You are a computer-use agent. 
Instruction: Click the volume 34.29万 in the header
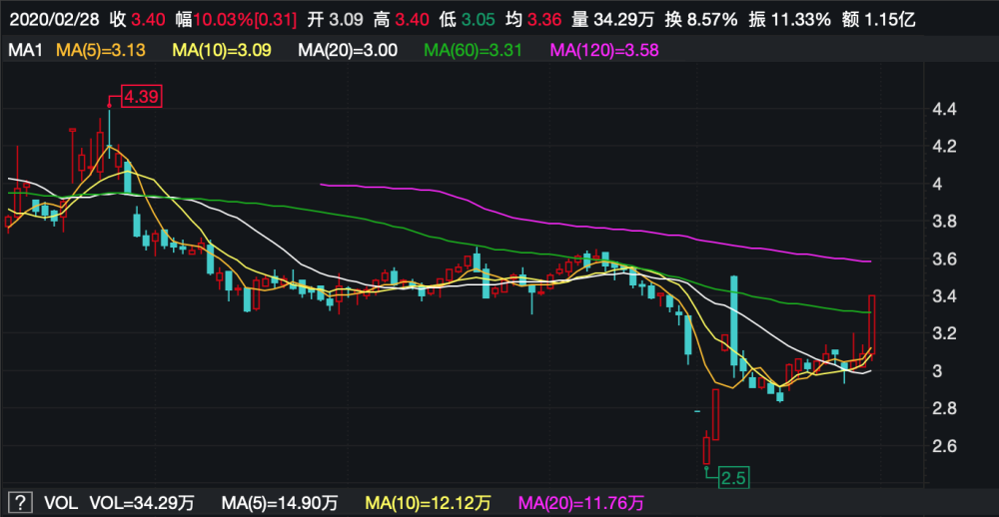click(623, 20)
